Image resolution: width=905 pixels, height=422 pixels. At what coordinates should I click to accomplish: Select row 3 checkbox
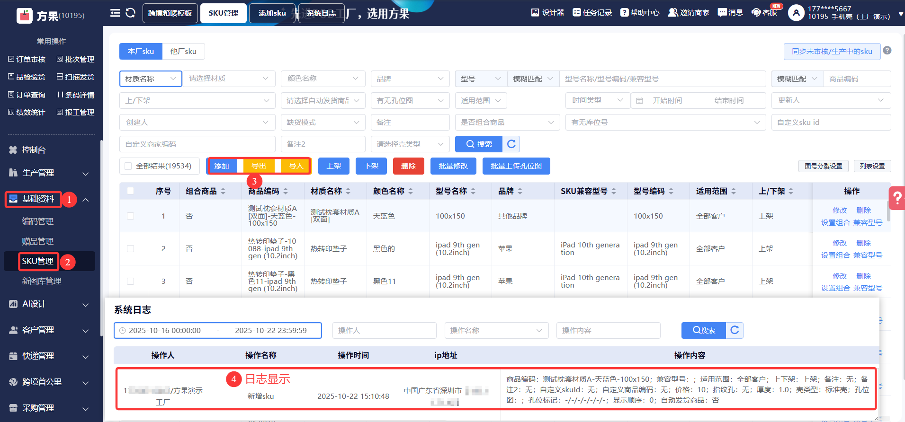pyautogui.click(x=130, y=281)
